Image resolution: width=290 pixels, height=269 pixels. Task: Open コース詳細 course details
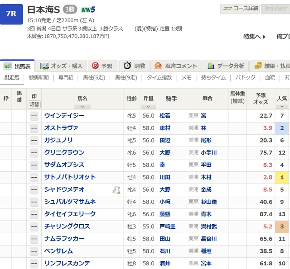[x=240, y=9]
